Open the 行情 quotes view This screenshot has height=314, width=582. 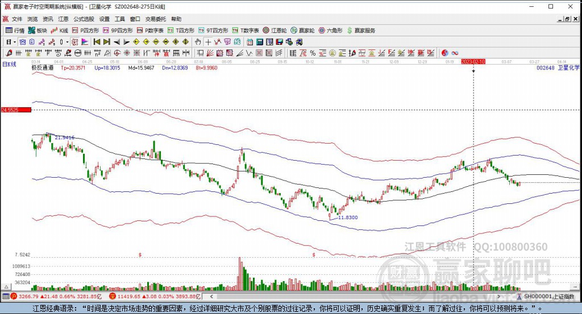coord(15,30)
